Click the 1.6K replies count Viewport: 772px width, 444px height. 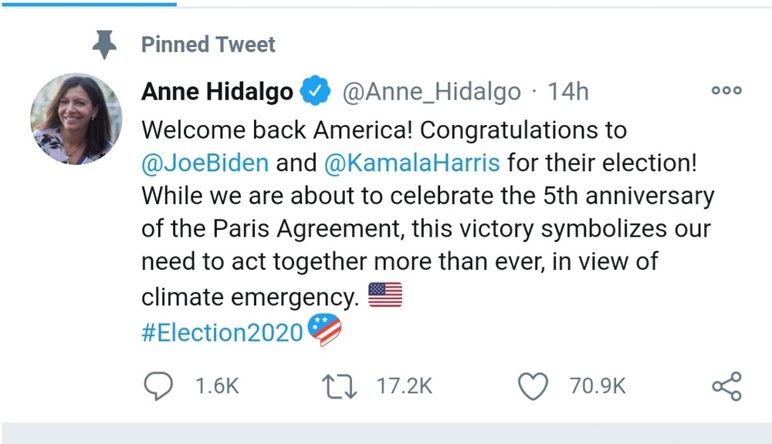coord(217,386)
